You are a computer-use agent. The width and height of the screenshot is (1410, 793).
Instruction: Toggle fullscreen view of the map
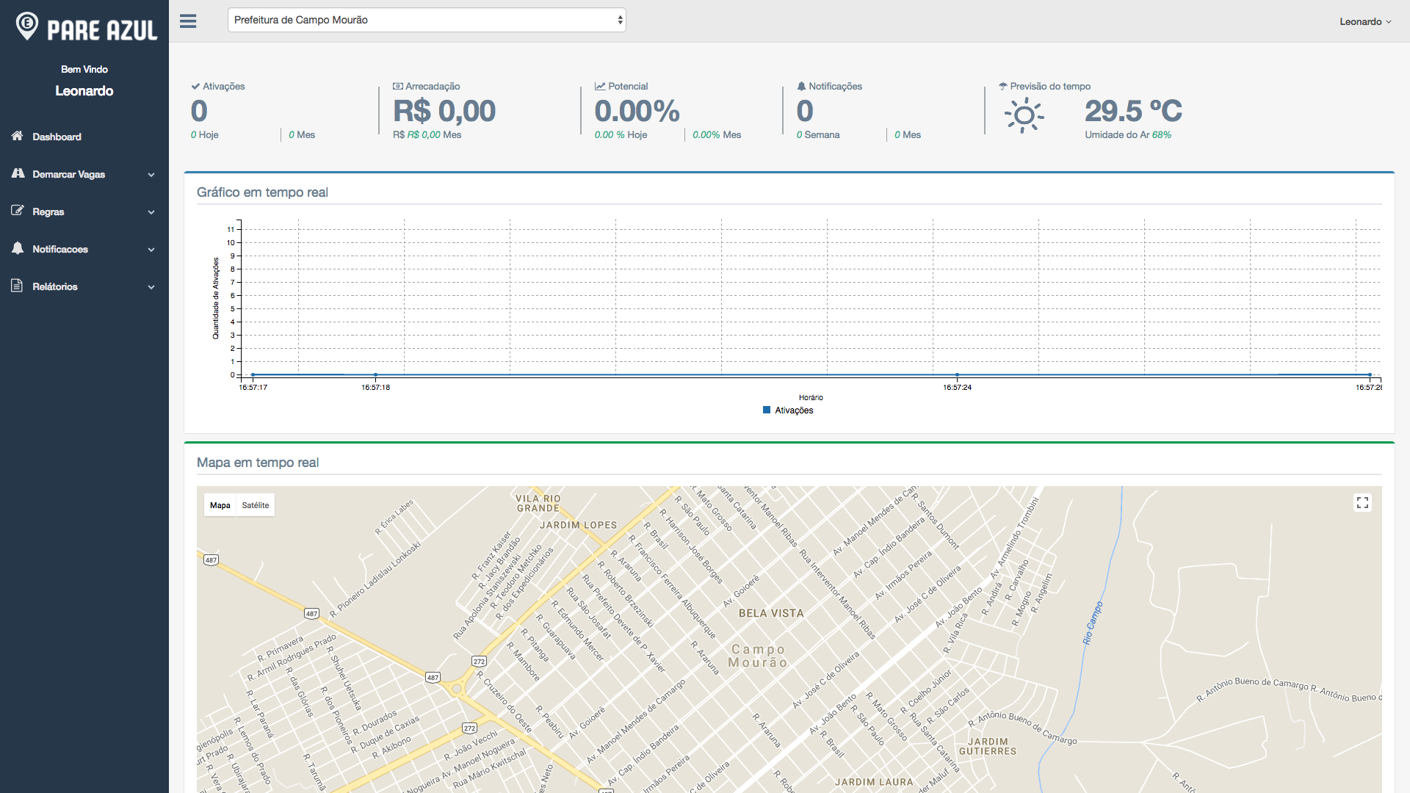[1362, 502]
